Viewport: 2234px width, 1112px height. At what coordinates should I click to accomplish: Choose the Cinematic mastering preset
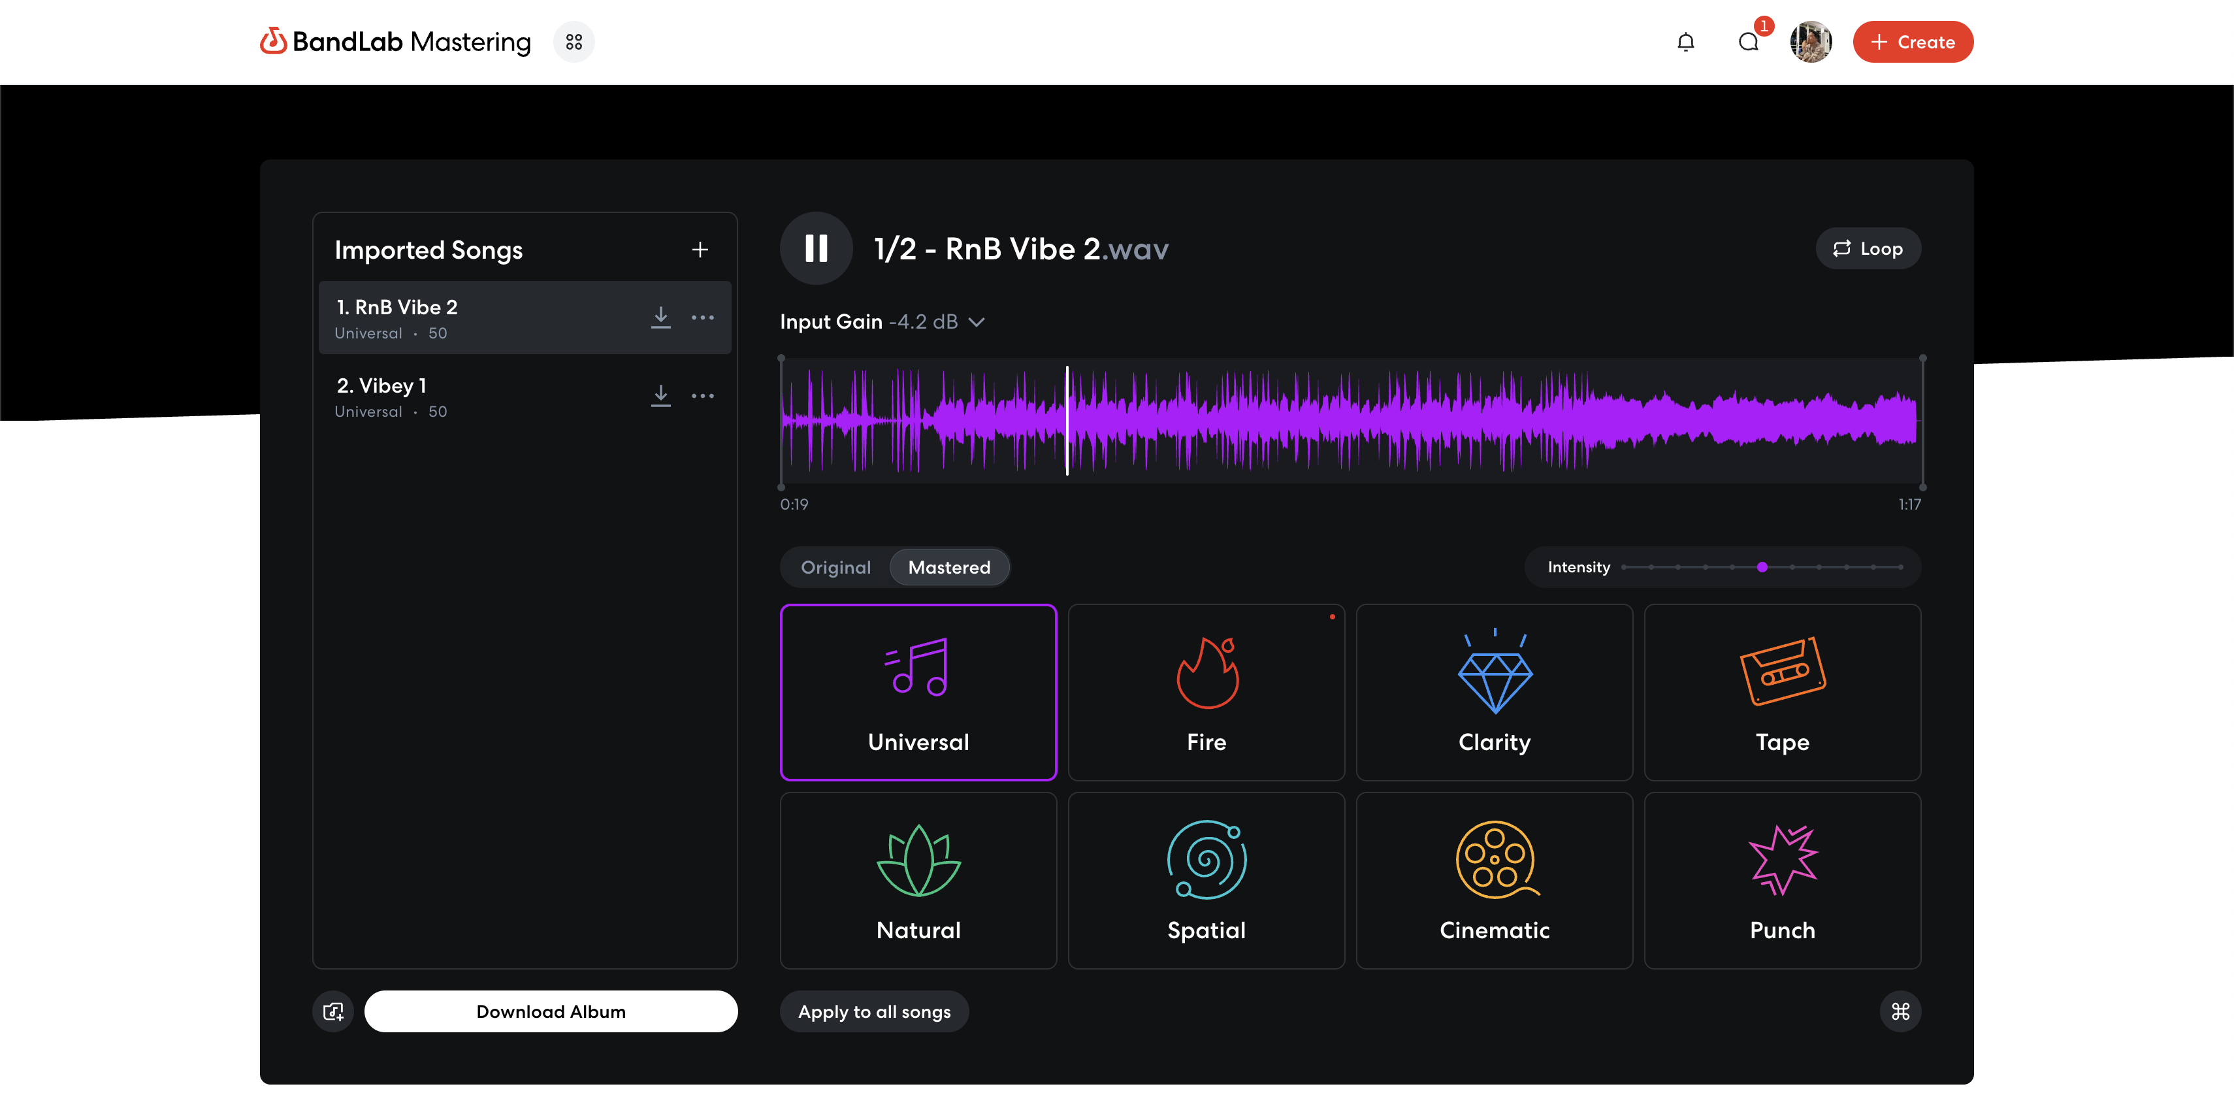pos(1493,881)
